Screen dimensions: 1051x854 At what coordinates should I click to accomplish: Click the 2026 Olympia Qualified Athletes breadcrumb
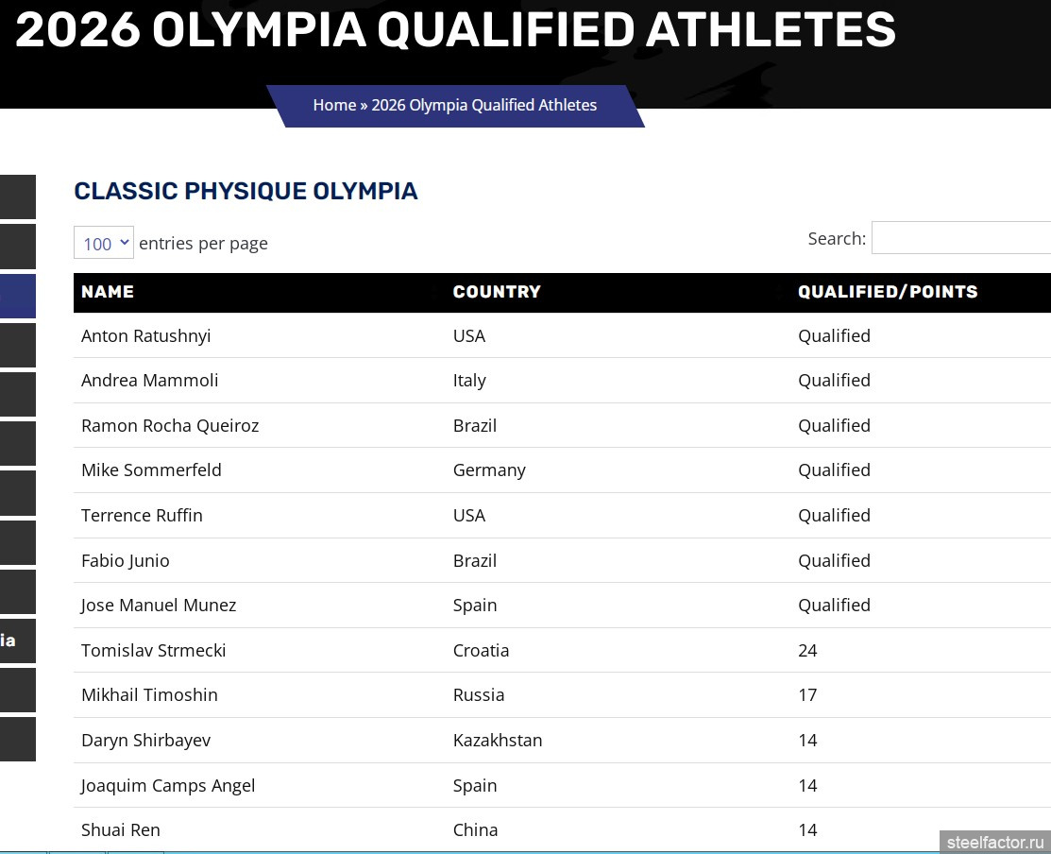[x=483, y=105]
